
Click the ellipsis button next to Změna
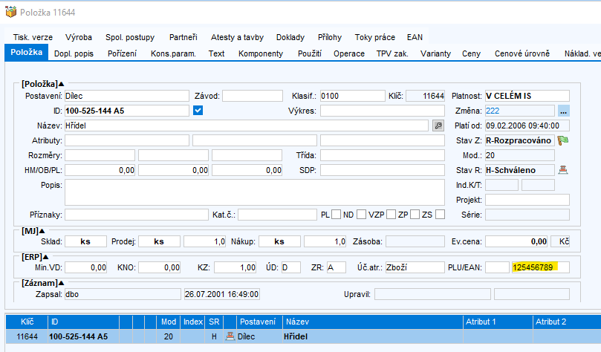tap(564, 111)
